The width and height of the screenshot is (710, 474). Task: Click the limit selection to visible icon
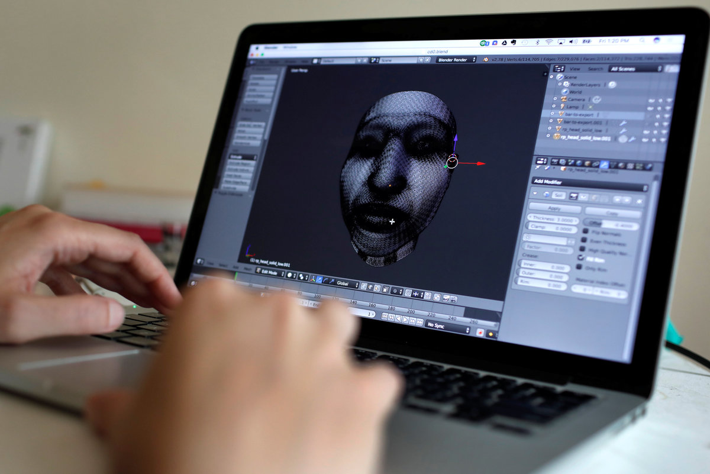(386, 289)
